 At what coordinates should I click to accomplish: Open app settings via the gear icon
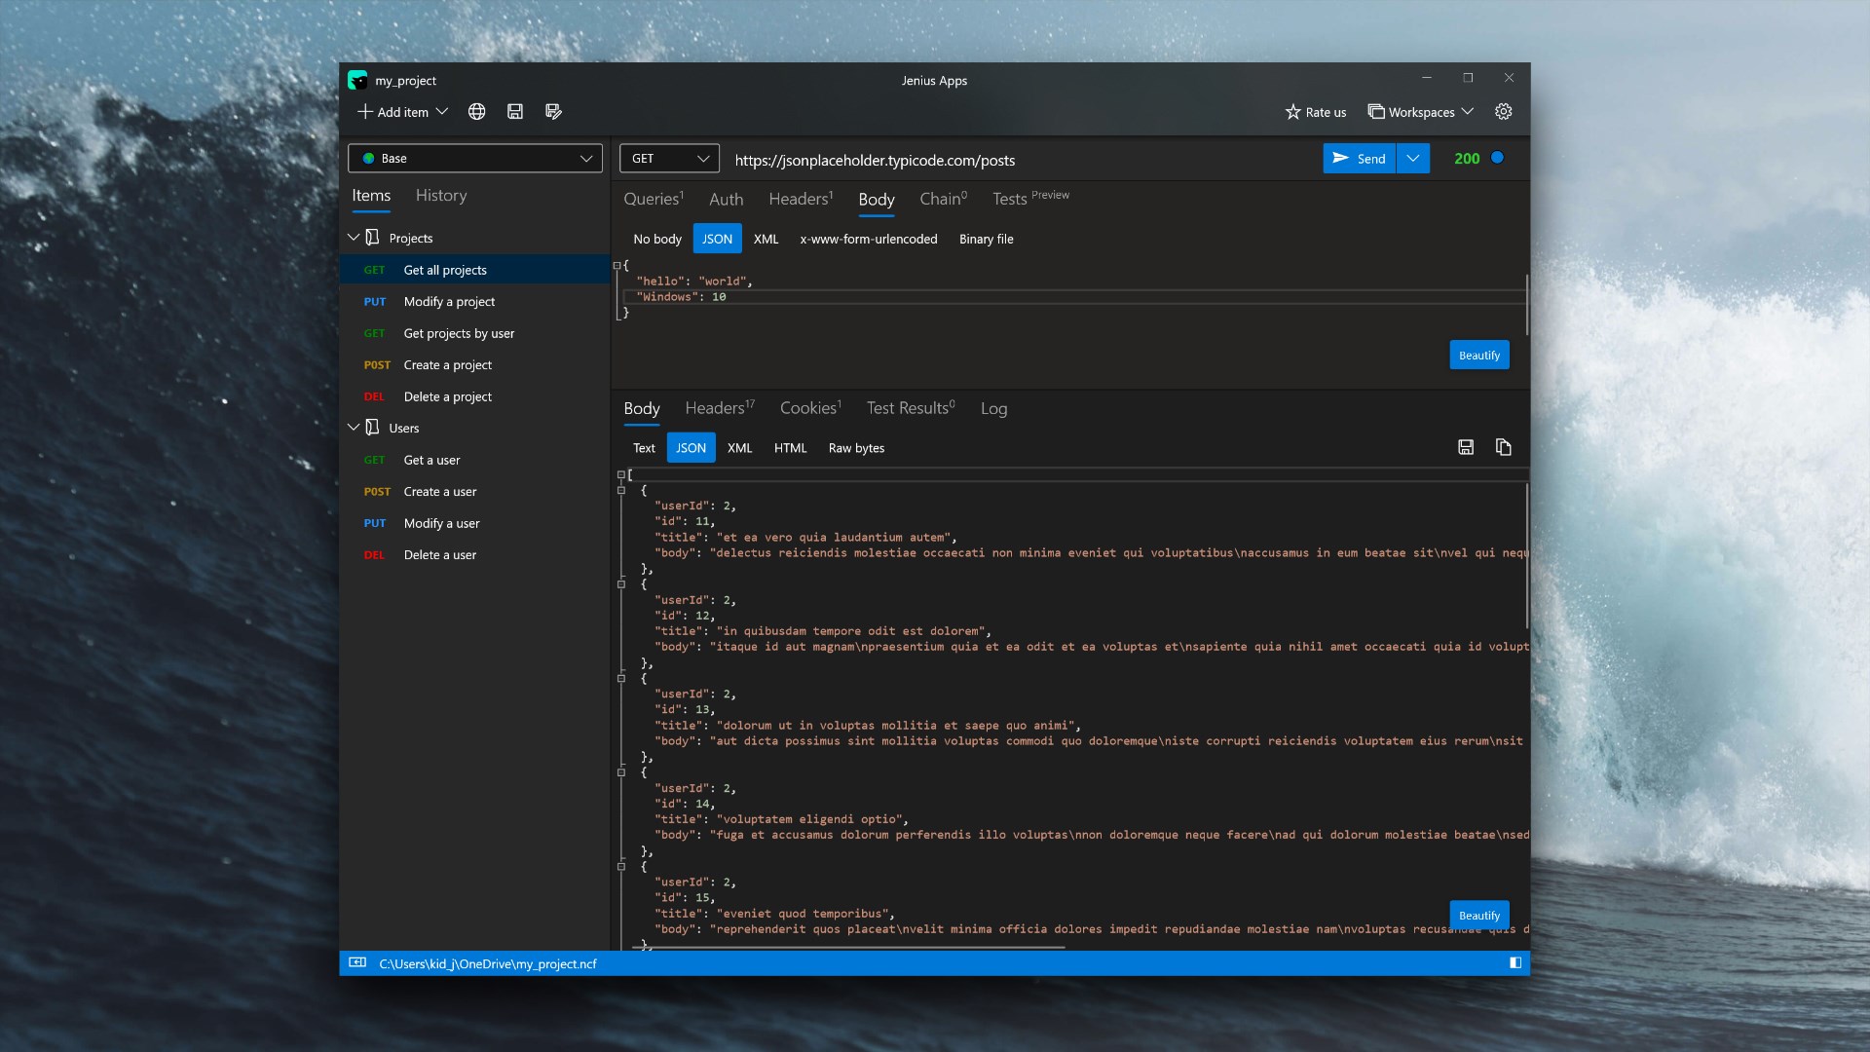pos(1503,111)
